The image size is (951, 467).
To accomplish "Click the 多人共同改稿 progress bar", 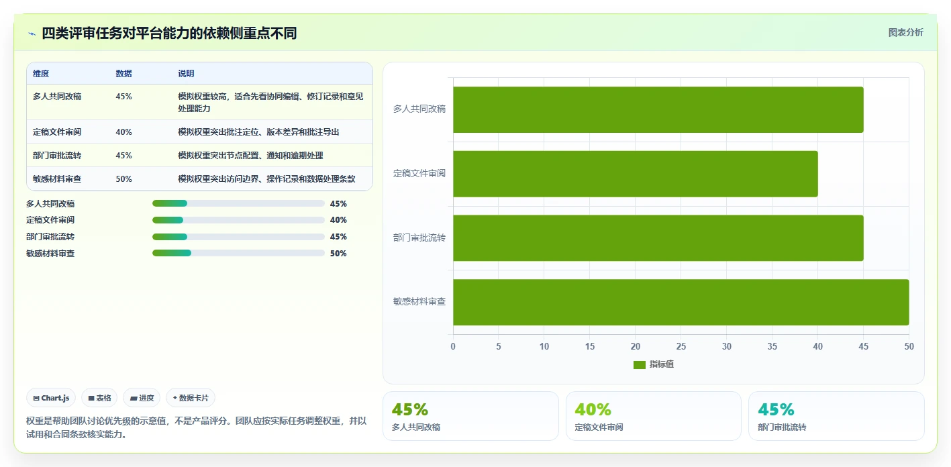I will (238, 203).
